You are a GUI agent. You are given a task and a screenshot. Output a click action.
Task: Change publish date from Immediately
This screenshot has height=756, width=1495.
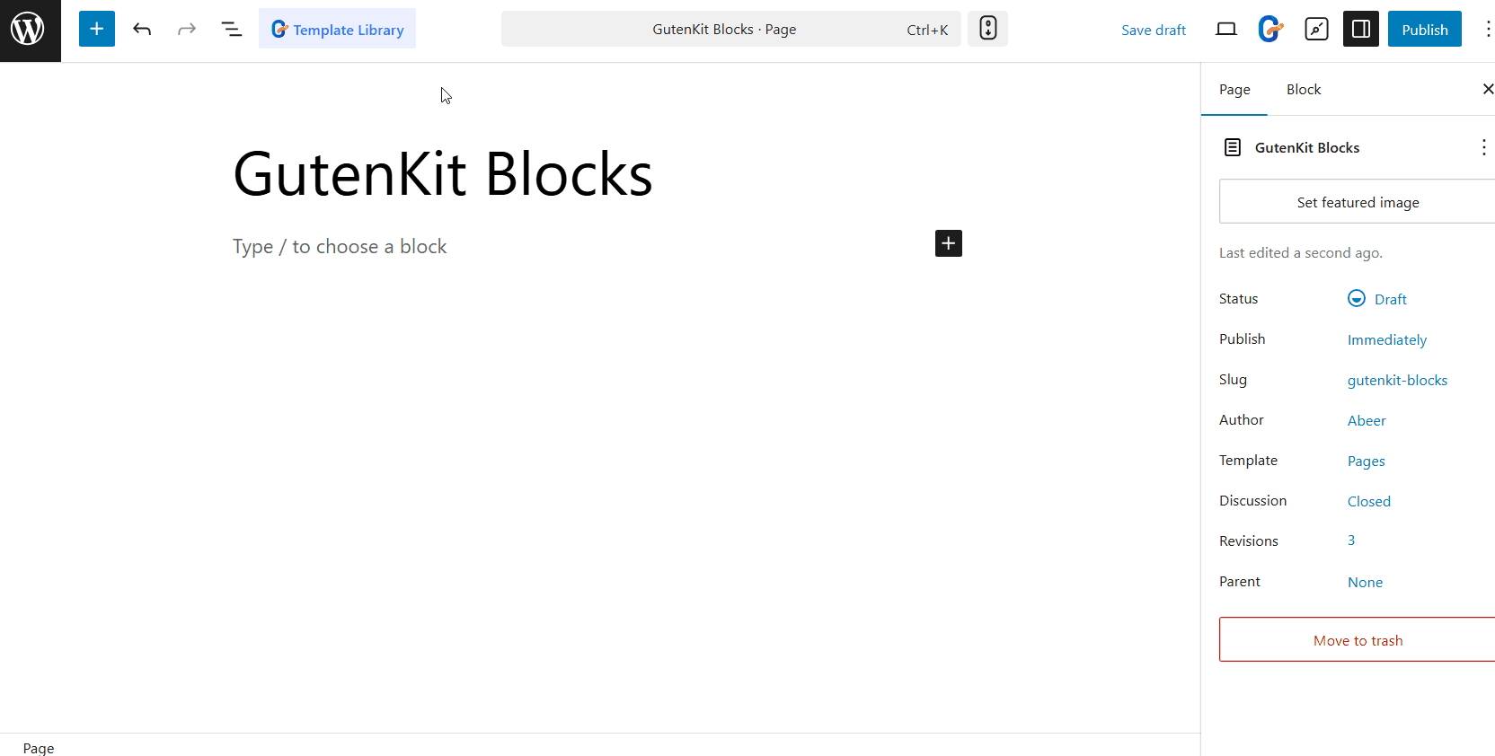[x=1387, y=339]
